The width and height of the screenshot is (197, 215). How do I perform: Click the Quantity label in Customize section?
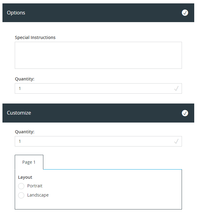click(25, 132)
